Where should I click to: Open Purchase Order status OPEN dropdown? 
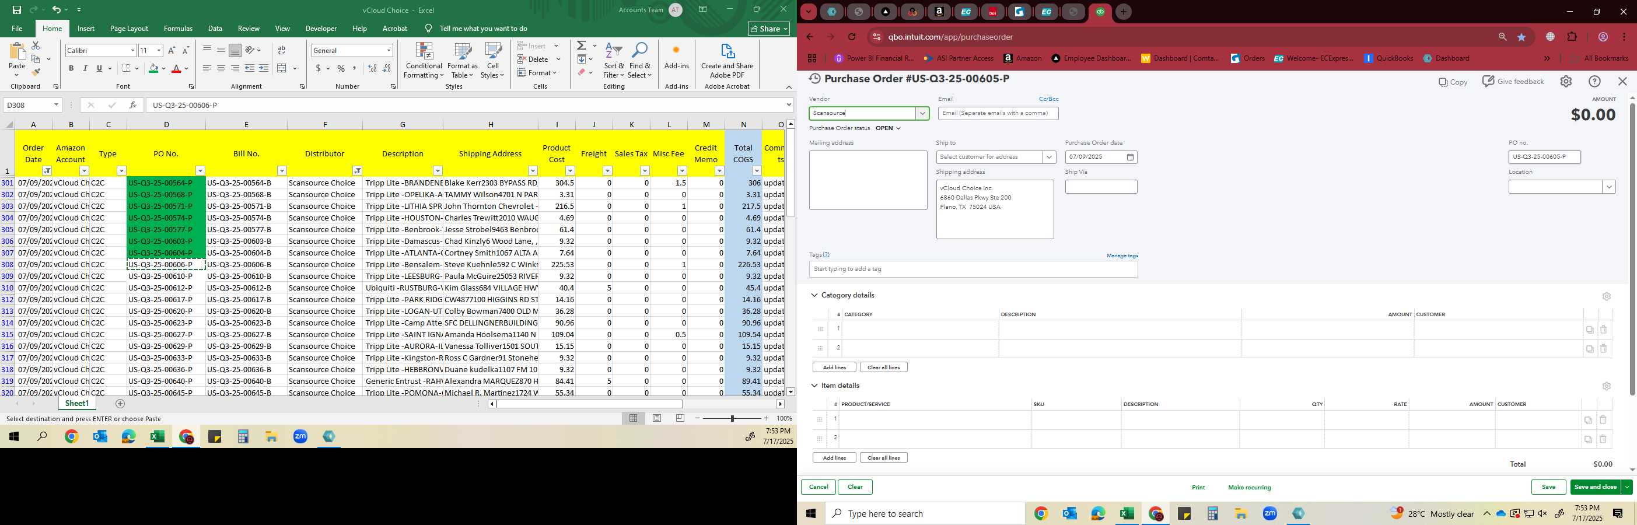pyautogui.click(x=888, y=128)
